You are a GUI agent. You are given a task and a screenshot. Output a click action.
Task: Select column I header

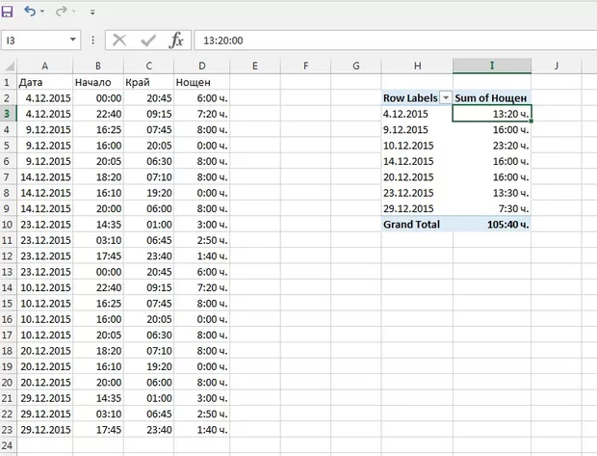click(x=491, y=66)
